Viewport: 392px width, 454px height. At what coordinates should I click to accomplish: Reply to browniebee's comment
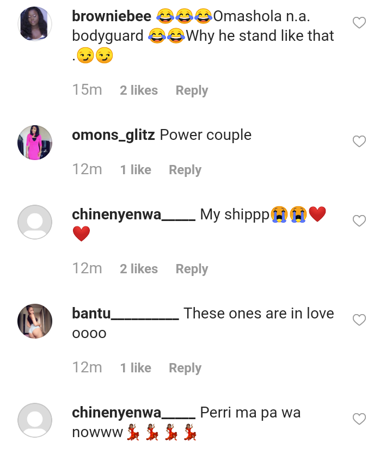[192, 90]
